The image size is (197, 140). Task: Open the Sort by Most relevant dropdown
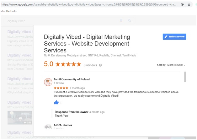tap(171, 65)
